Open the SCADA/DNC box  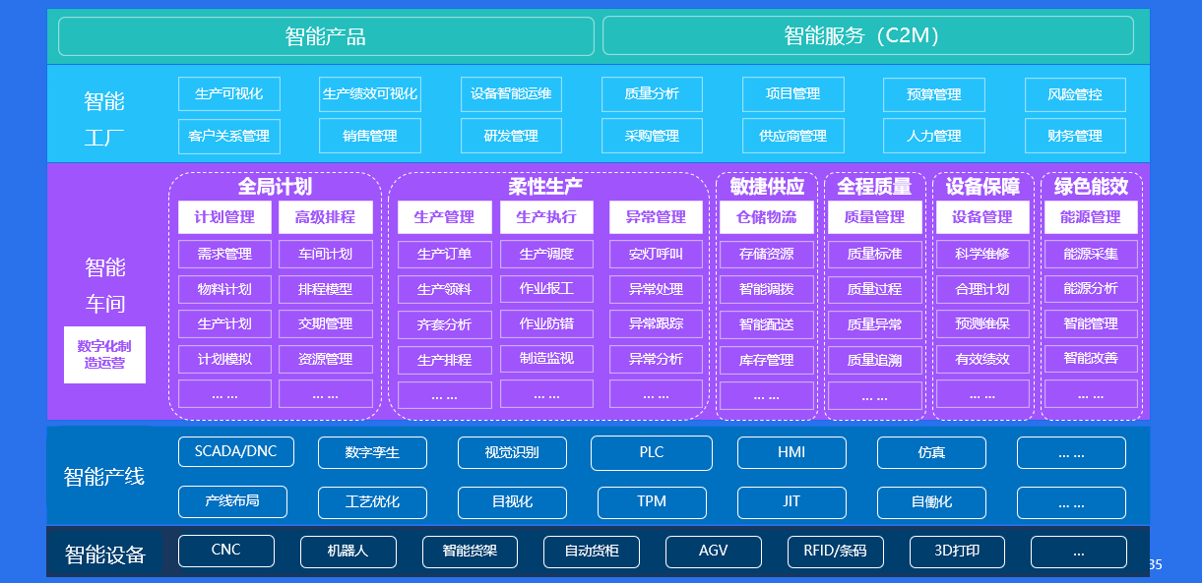pos(235,452)
